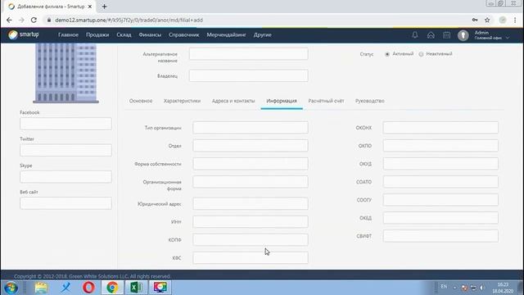
Task: Select the Неактивный status radio button
Action: pyautogui.click(x=421, y=54)
